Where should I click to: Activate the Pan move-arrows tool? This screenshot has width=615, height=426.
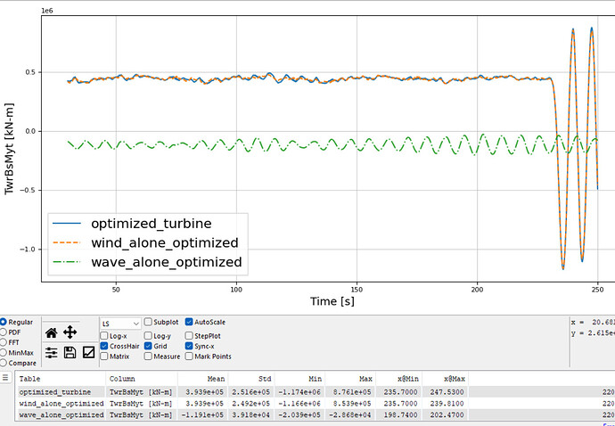[70, 332]
